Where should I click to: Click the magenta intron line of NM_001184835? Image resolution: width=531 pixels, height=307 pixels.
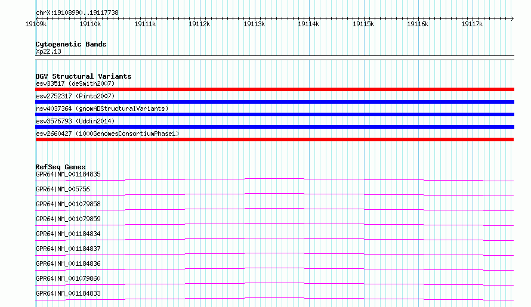[274, 178]
